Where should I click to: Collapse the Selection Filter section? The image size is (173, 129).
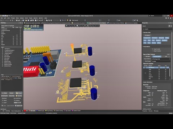[143, 33]
